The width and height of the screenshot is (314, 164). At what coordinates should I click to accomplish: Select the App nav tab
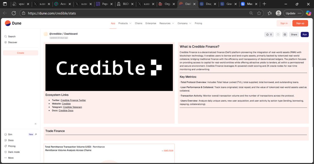pyautogui.click(x=113, y=23)
